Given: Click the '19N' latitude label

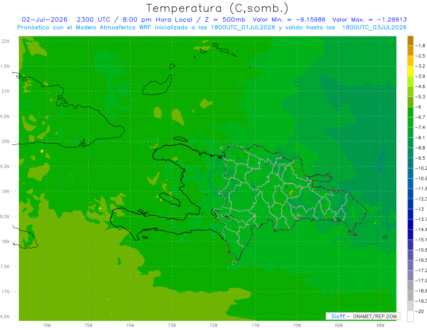Looking at the screenshot, I should pos(5,191).
